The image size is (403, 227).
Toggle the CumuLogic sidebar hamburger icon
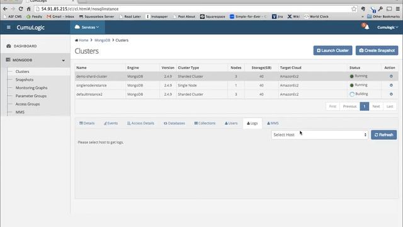(8, 27)
